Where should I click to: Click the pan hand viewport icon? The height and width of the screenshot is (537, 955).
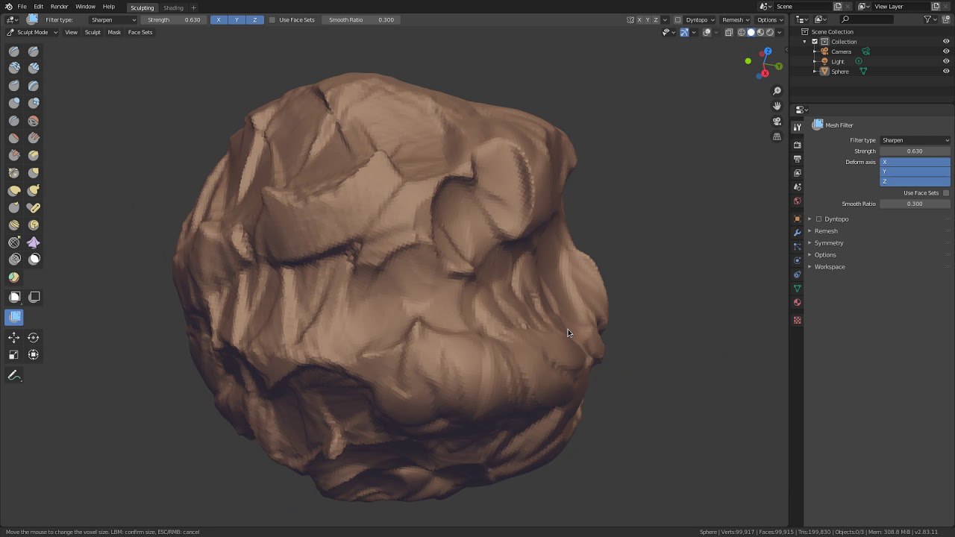pos(777,106)
